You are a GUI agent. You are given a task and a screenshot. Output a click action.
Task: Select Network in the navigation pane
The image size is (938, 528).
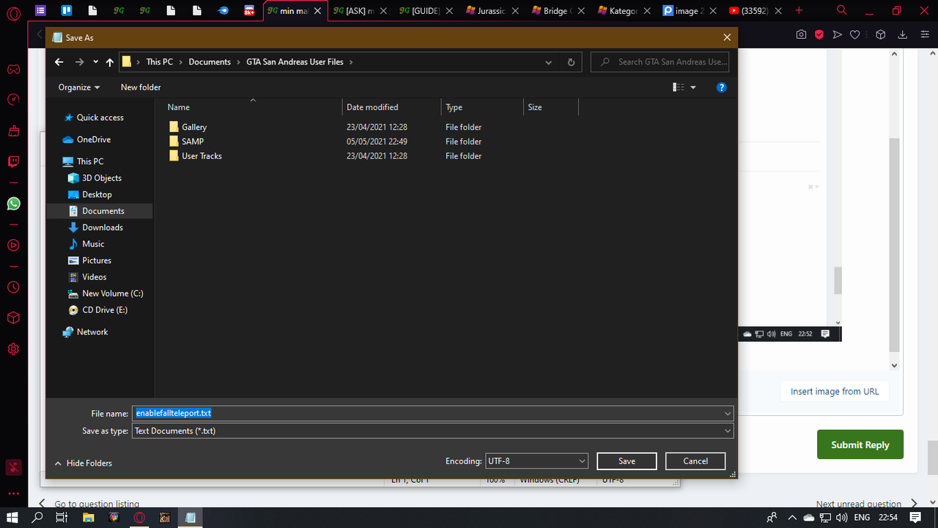coord(92,332)
